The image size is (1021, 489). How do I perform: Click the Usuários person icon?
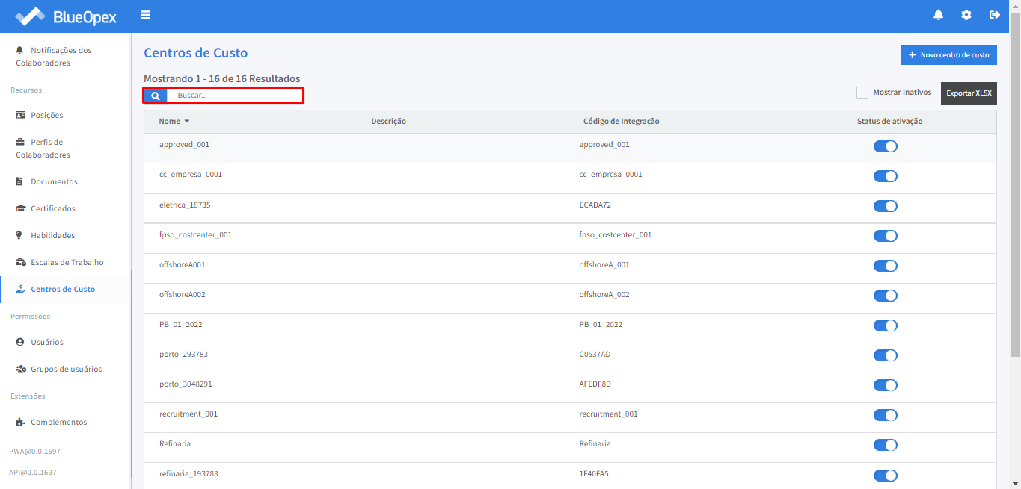pos(20,342)
